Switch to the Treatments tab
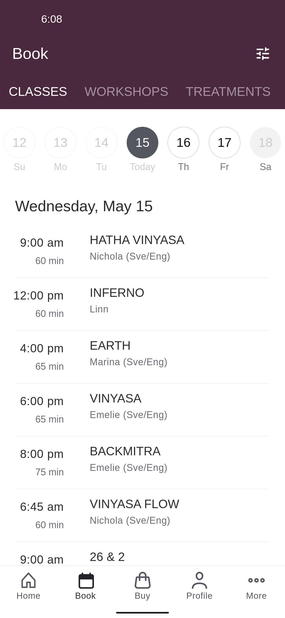 [228, 92]
